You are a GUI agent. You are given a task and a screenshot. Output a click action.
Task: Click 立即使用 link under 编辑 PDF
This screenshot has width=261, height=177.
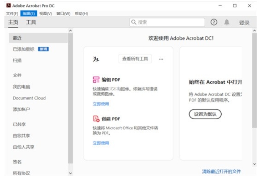point(101,104)
